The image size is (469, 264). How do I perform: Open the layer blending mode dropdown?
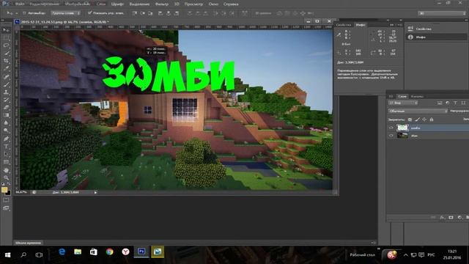pos(418,111)
